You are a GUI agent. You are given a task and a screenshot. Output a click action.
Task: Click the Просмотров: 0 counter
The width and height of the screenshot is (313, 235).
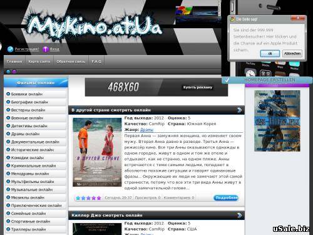coord(148,197)
